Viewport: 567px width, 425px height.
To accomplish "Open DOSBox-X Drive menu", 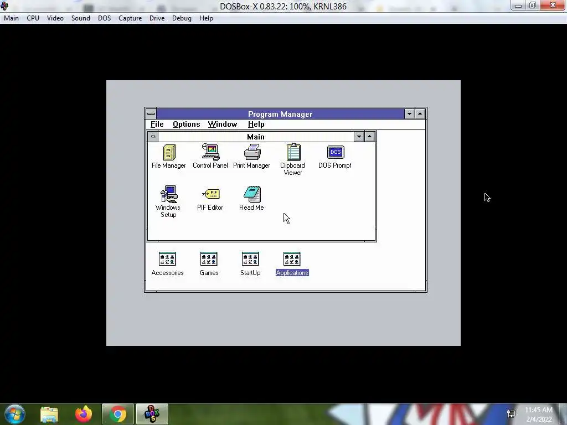I will point(157,18).
